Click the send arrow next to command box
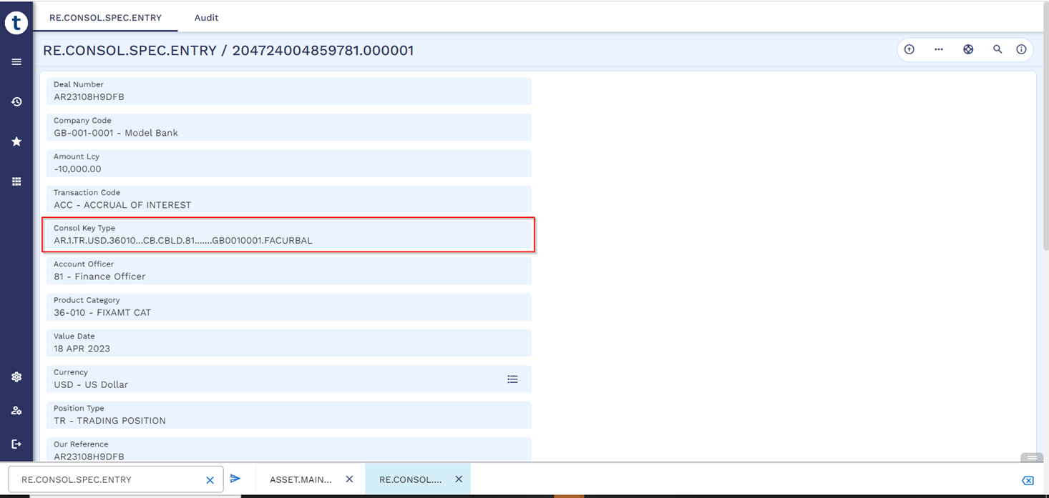This screenshot has width=1049, height=498. click(235, 479)
